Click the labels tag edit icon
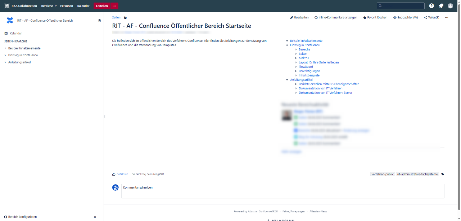This screenshot has height=221, width=461. click(443, 174)
